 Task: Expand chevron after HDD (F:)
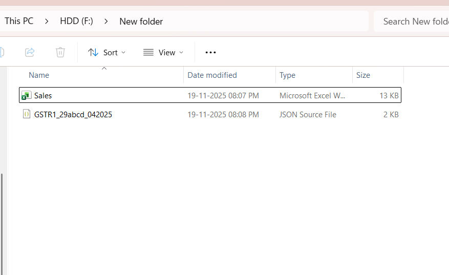click(x=106, y=22)
